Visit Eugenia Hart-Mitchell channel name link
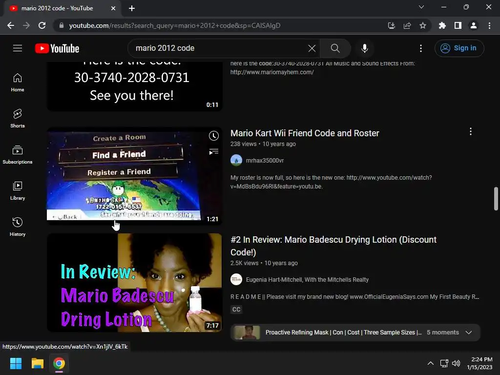The image size is (500, 375). pos(308,280)
